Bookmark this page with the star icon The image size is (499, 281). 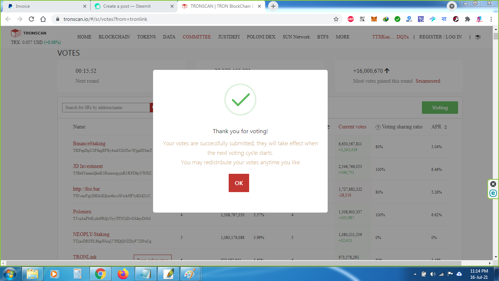[x=336, y=19]
